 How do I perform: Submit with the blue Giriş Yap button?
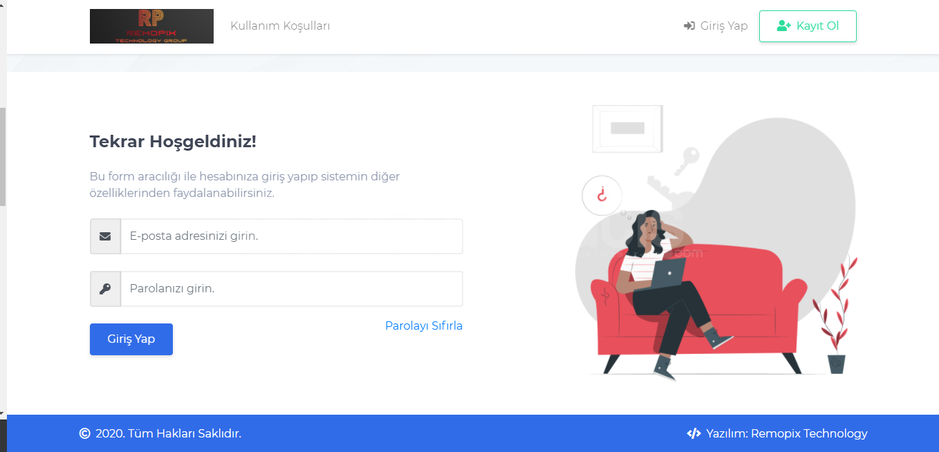click(131, 339)
